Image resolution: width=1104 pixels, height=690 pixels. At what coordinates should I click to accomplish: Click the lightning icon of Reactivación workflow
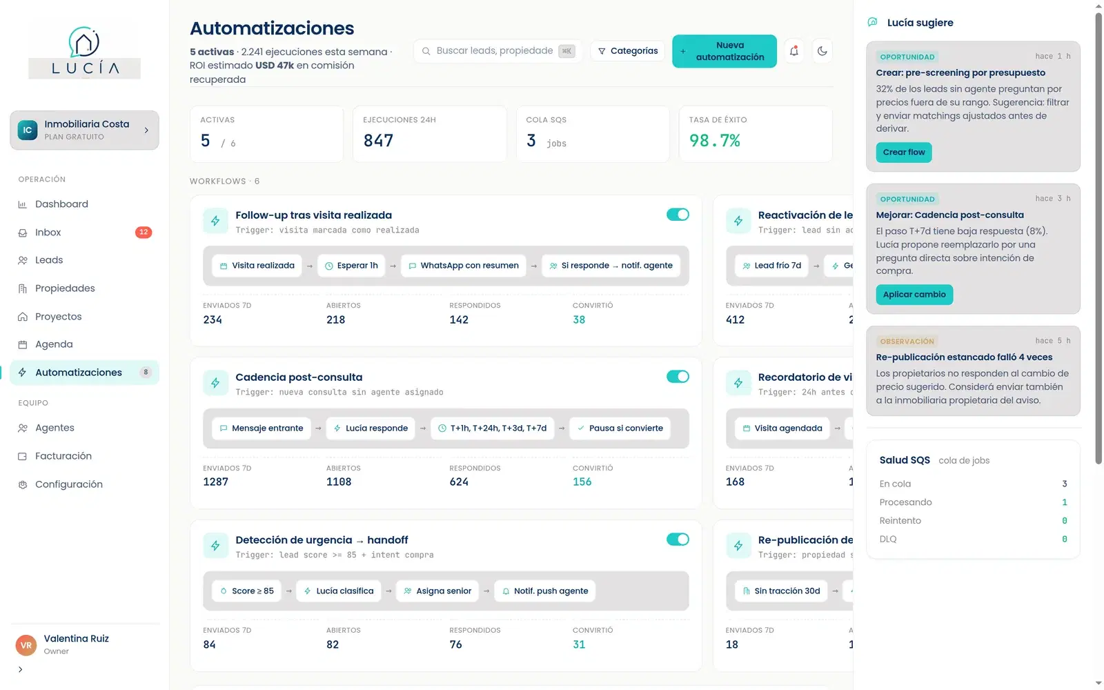738,221
